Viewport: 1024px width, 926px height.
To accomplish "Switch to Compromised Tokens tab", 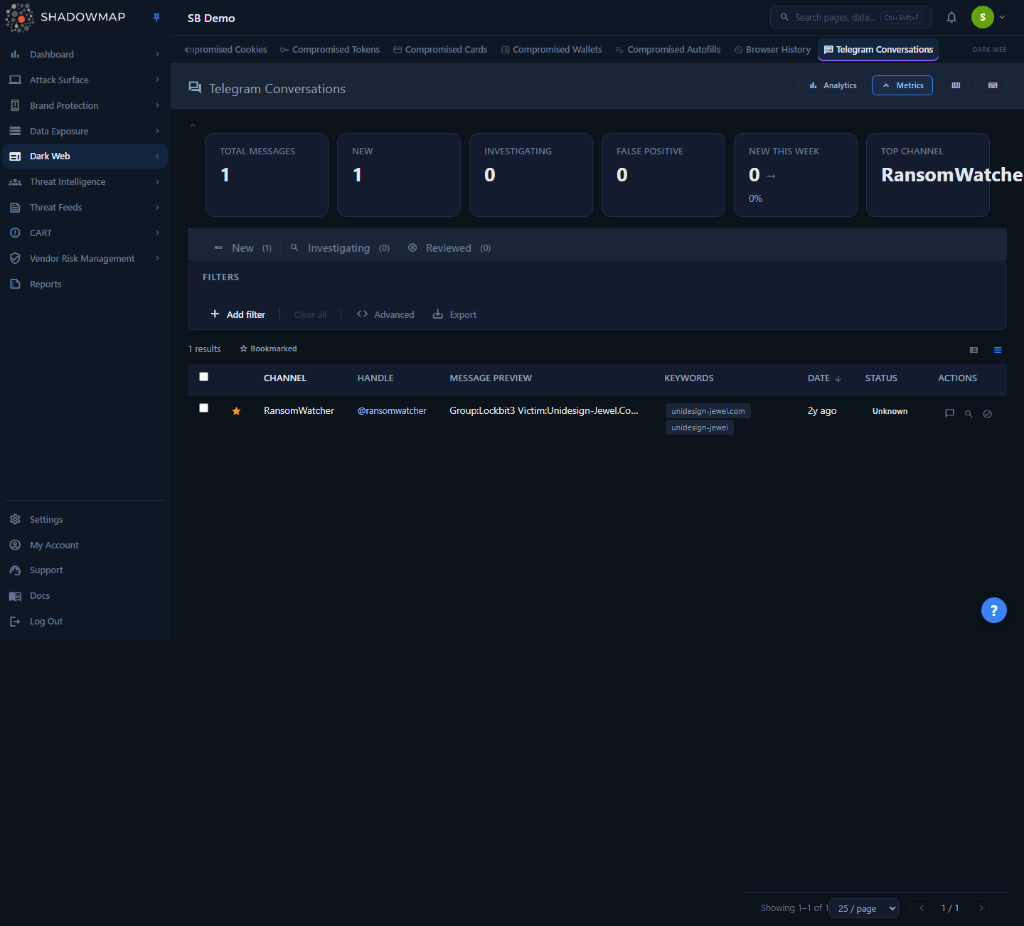I will [330, 50].
